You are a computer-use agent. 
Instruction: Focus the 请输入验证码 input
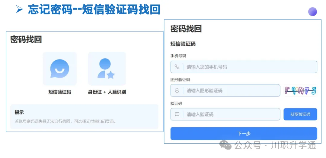225,114
